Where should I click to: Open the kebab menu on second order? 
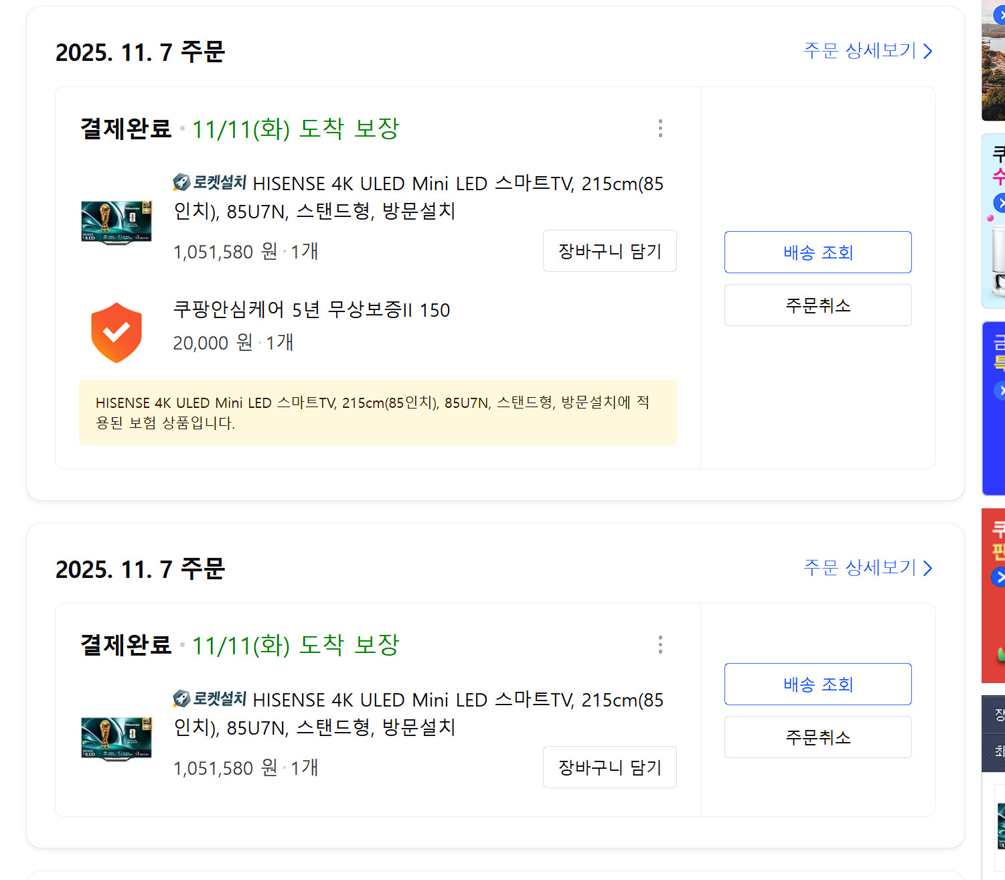(x=660, y=645)
